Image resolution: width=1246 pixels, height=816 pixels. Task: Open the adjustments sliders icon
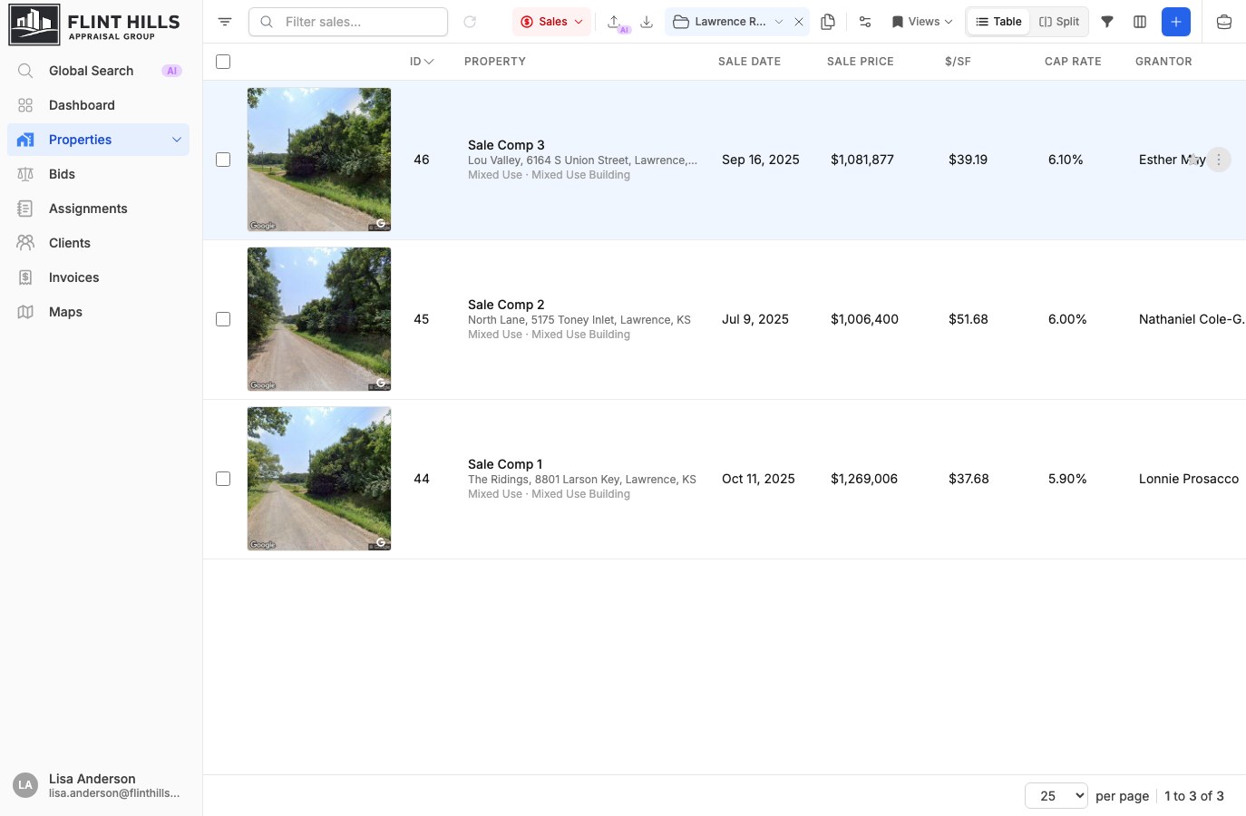pyautogui.click(x=865, y=22)
